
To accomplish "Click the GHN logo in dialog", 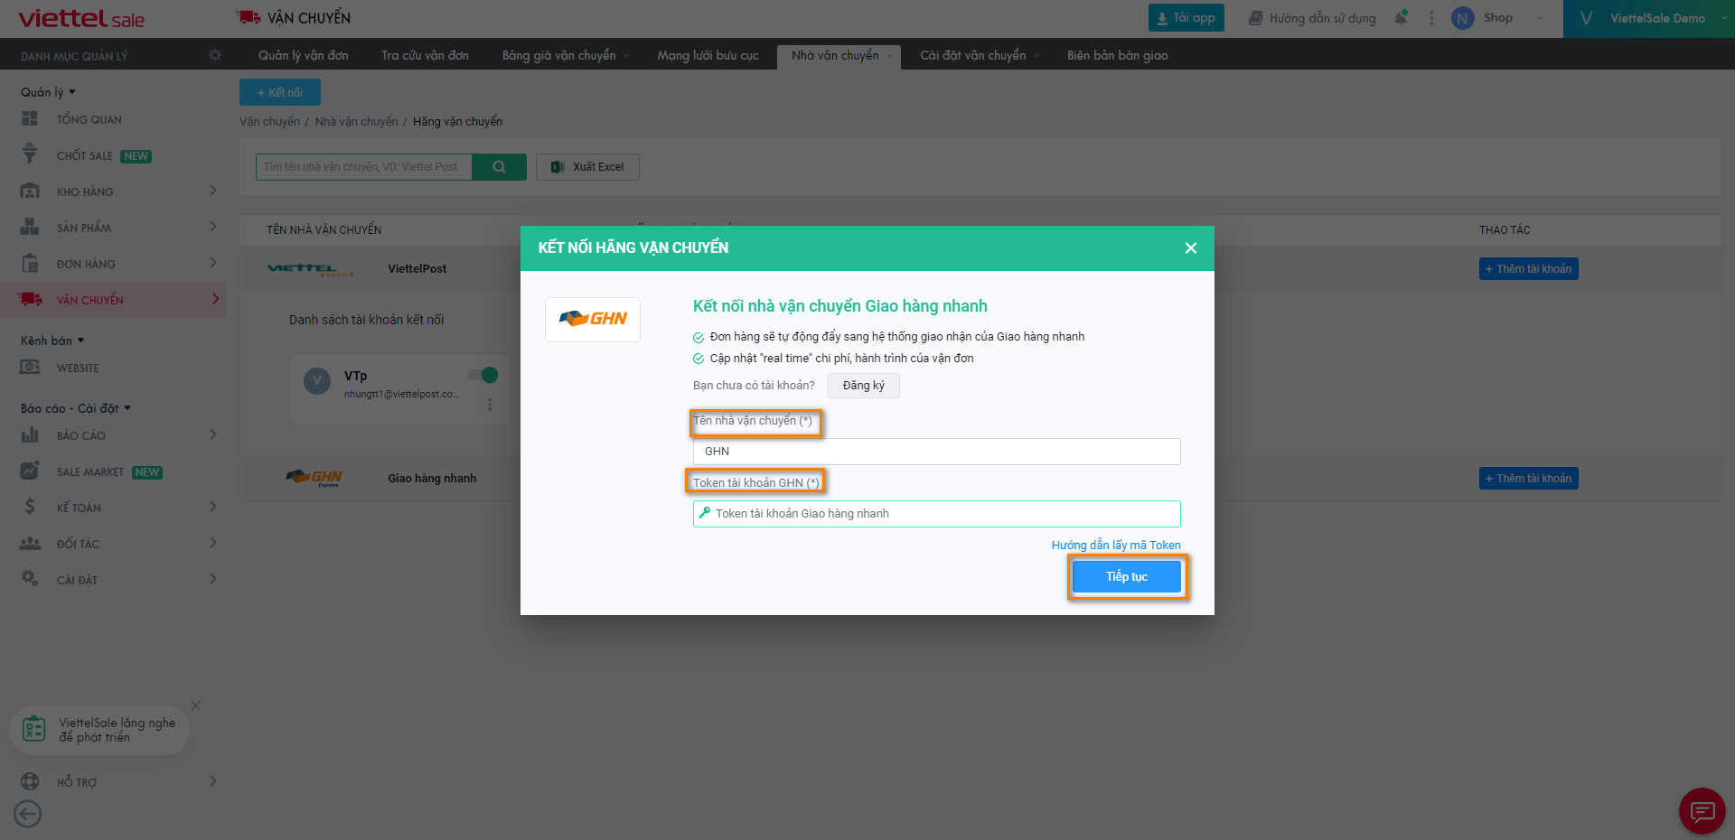I will 593,319.
